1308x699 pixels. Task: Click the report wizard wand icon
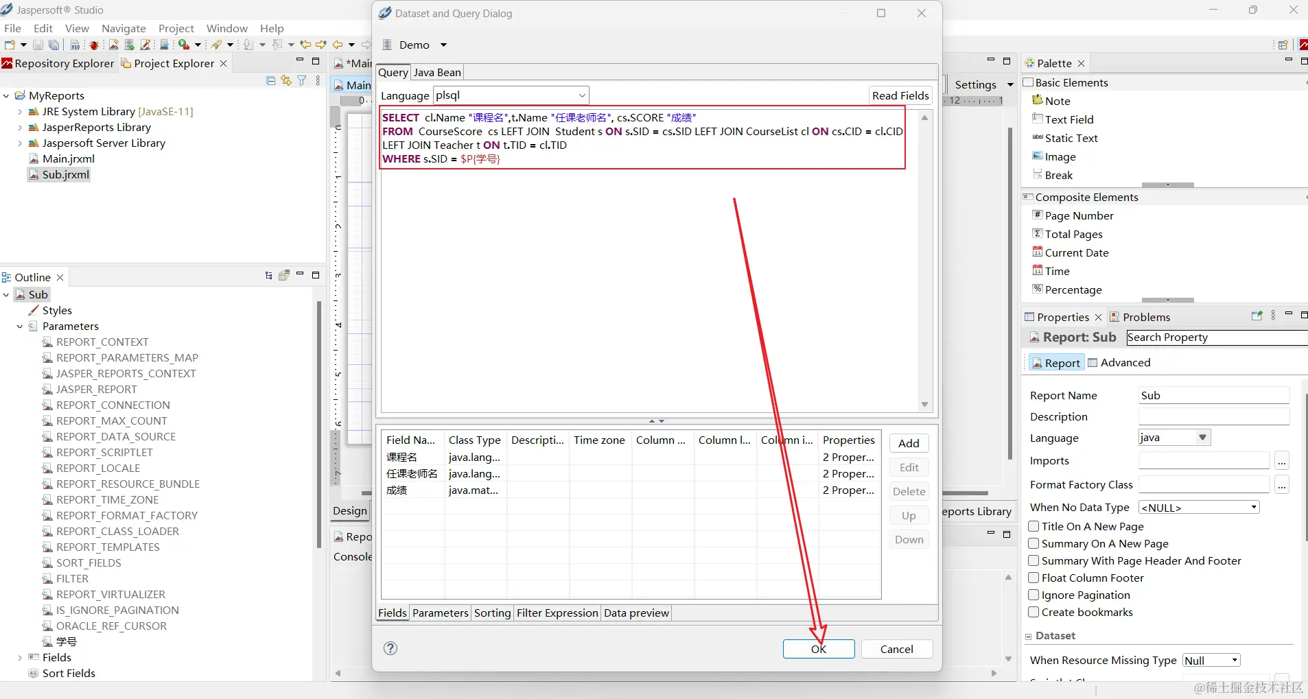[x=145, y=45]
